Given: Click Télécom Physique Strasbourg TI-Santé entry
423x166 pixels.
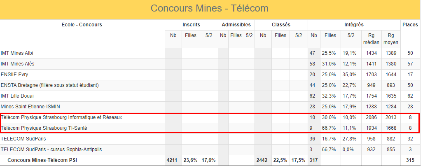Looking at the screenshot, I should [x=44, y=128].
